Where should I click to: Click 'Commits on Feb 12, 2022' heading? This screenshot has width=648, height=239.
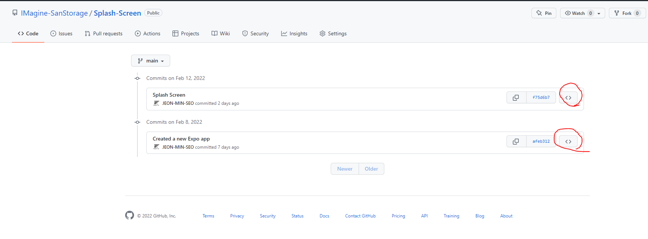[176, 78]
